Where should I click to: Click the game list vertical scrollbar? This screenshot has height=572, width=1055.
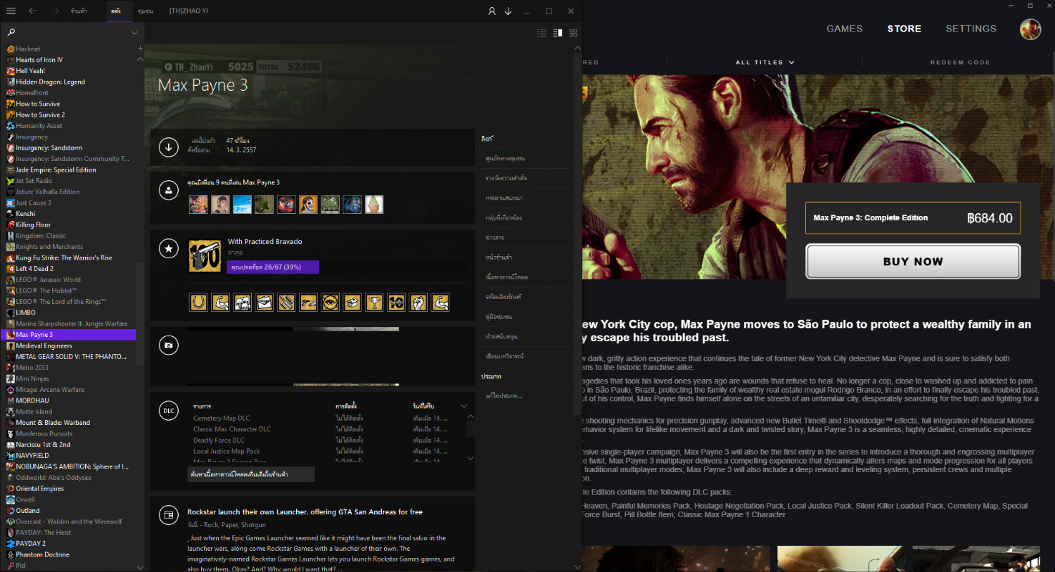click(140, 313)
